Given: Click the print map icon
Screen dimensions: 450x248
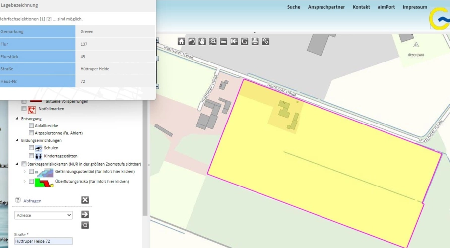Looking at the screenshot, I should (x=255, y=41).
